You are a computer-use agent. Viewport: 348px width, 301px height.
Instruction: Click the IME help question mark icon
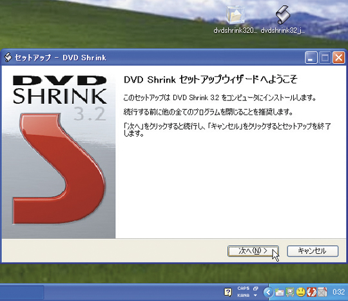pos(228,292)
